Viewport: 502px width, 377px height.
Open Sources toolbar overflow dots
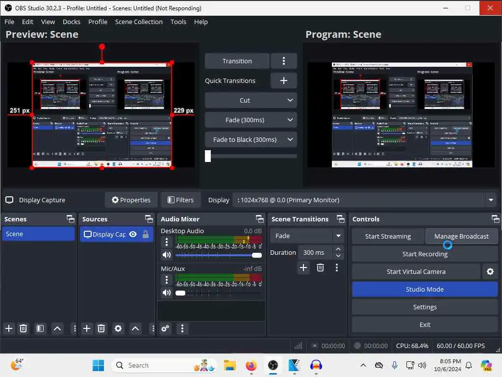(153, 328)
